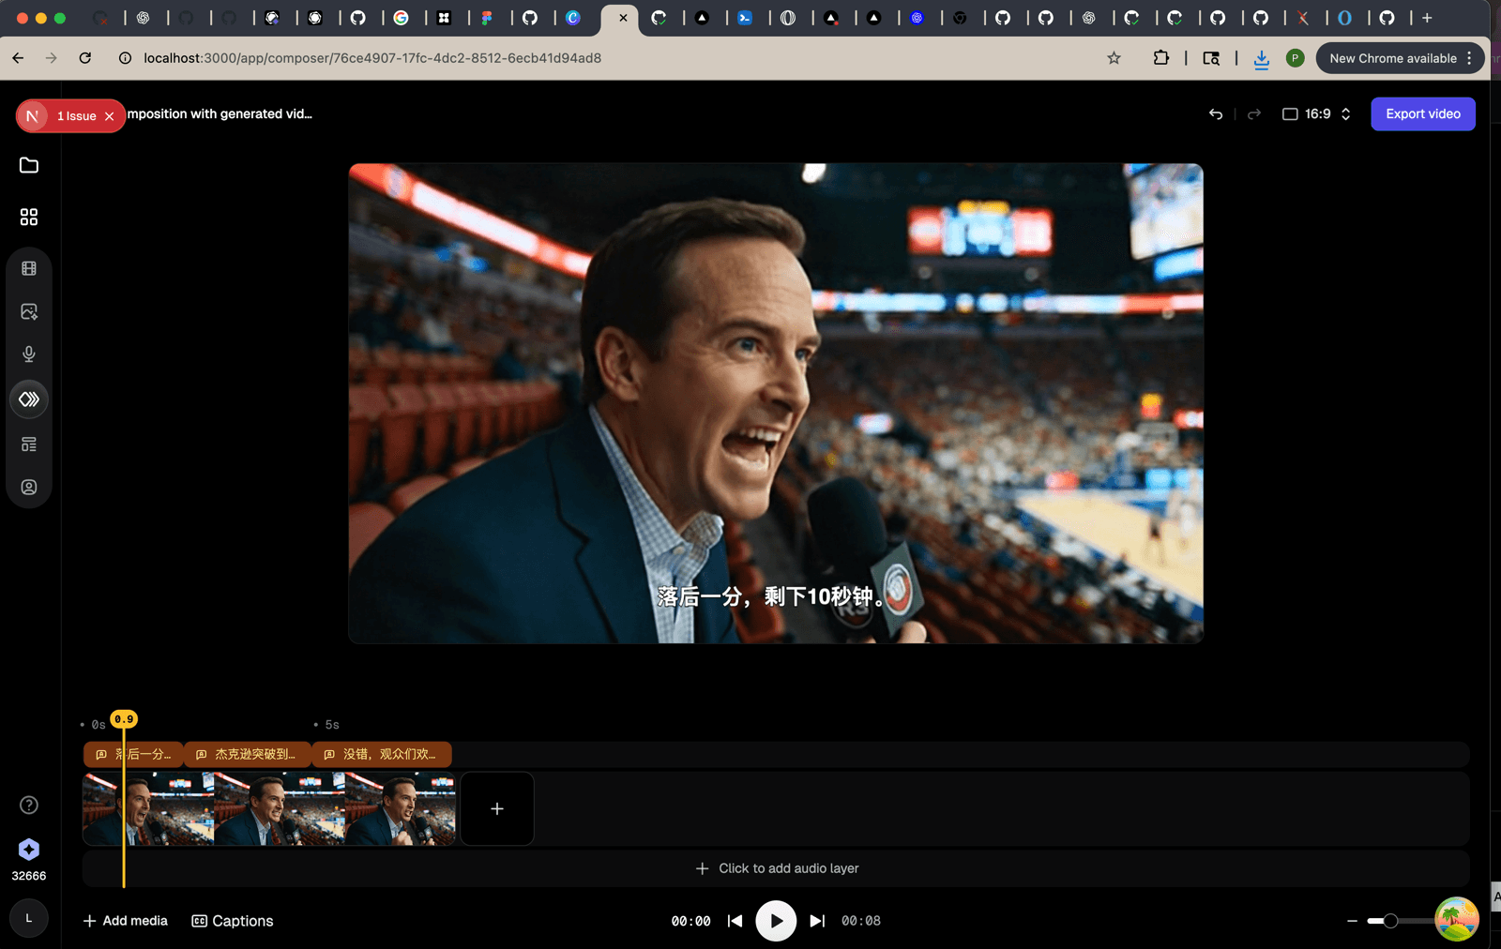Open the AI image generation icon
The image size is (1501, 949).
click(29, 311)
